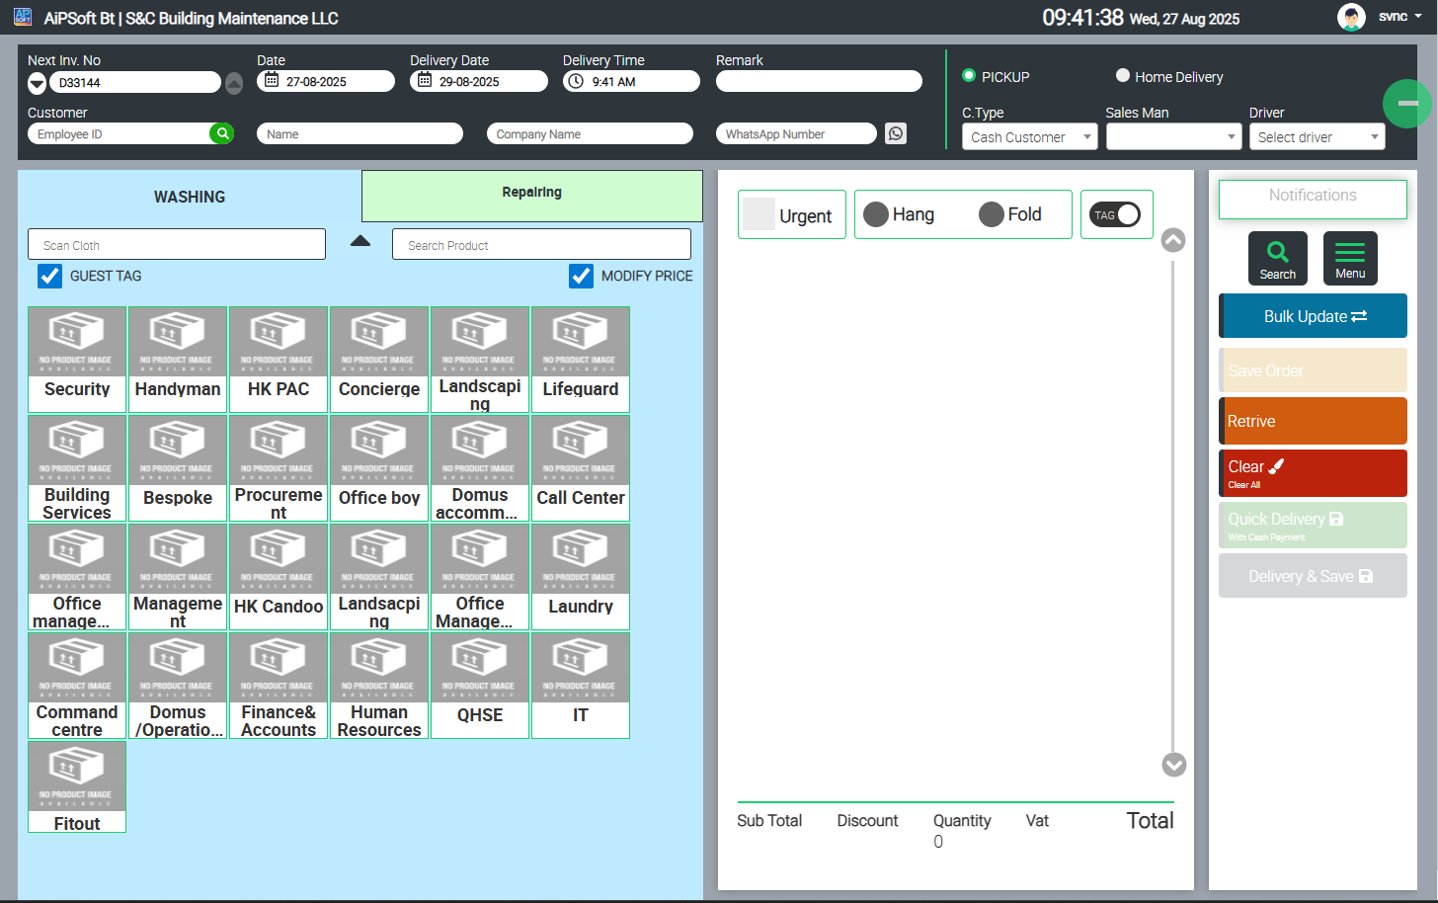This screenshot has width=1438, height=903.
Task: Click the WhatsApp icon beside number field
Action: (x=896, y=133)
